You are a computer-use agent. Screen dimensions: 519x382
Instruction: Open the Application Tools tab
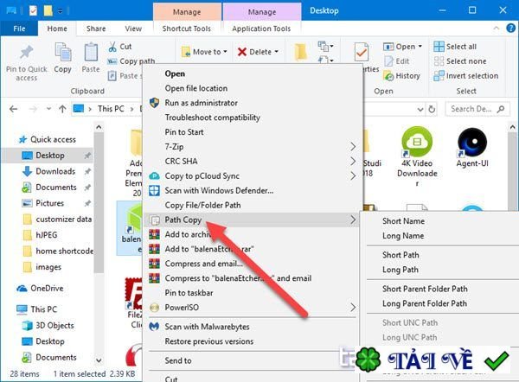click(x=261, y=29)
